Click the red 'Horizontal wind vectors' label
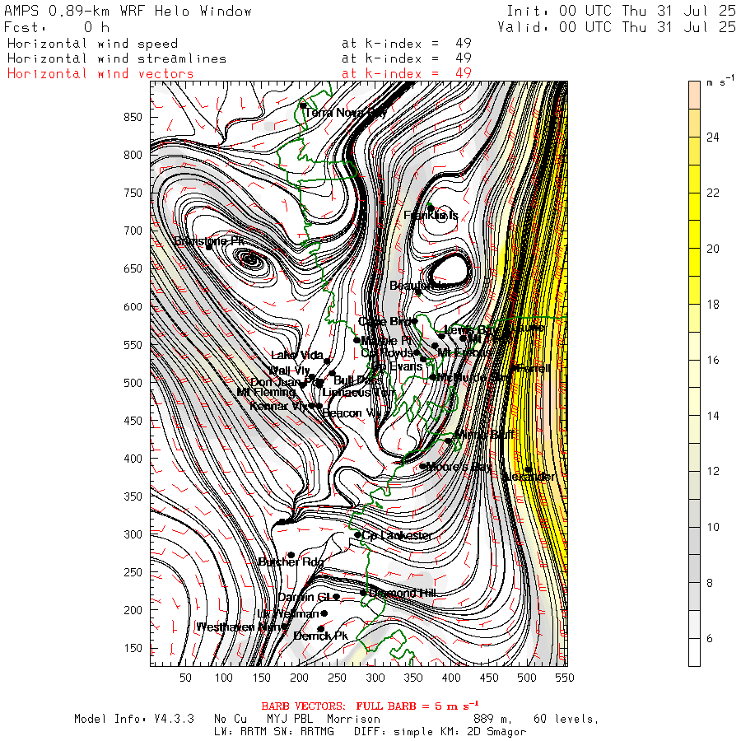The height and width of the screenshot is (741, 741). click(100, 74)
